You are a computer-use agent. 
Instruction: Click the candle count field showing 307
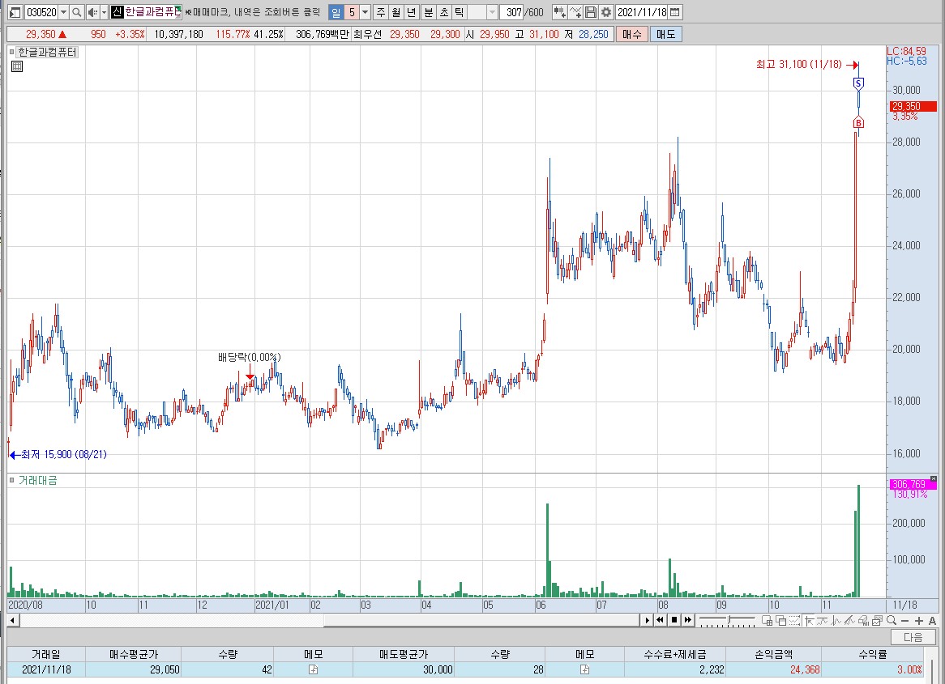tap(511, 12)
